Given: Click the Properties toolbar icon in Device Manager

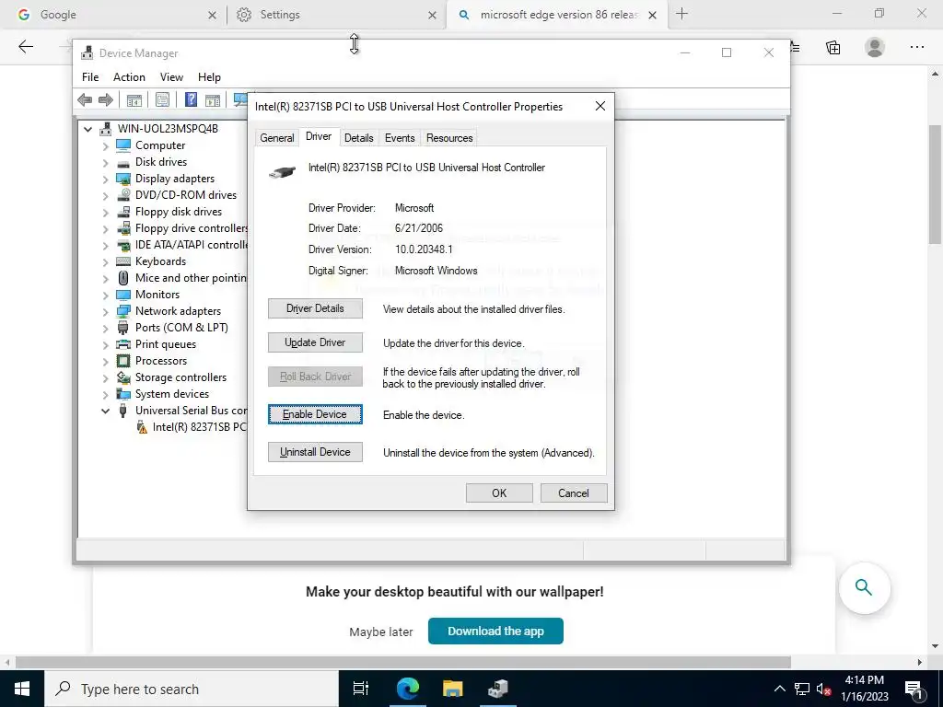Looking at the screenshot, I should [x=162, y=99].
